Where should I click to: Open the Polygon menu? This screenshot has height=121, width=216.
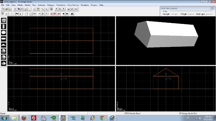coord(51,5)
